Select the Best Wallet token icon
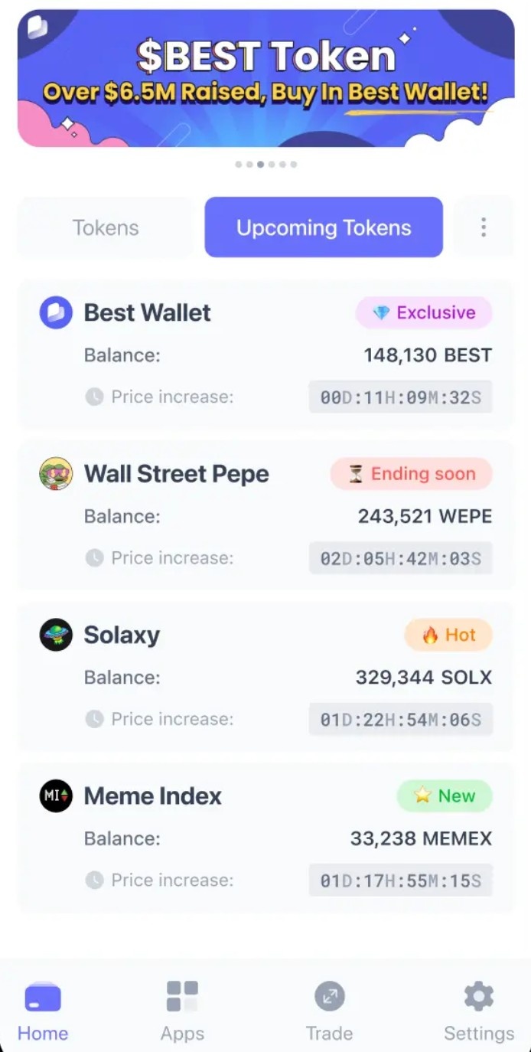Image resolution: width=531 pixels, height=1052 pixels. point(54,312)
